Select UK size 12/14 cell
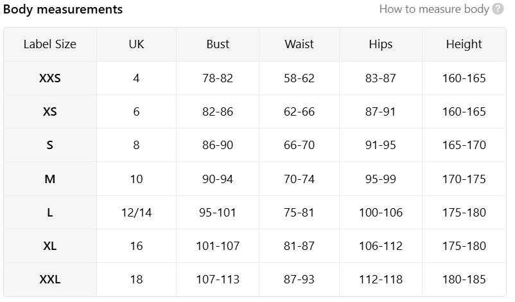Image resolution: width=515 pixels, height=302 pixels. pyautogui.click(x=136, y=212)
